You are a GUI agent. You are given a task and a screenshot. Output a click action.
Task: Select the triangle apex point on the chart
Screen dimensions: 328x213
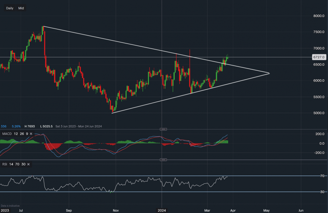(269, 73)
